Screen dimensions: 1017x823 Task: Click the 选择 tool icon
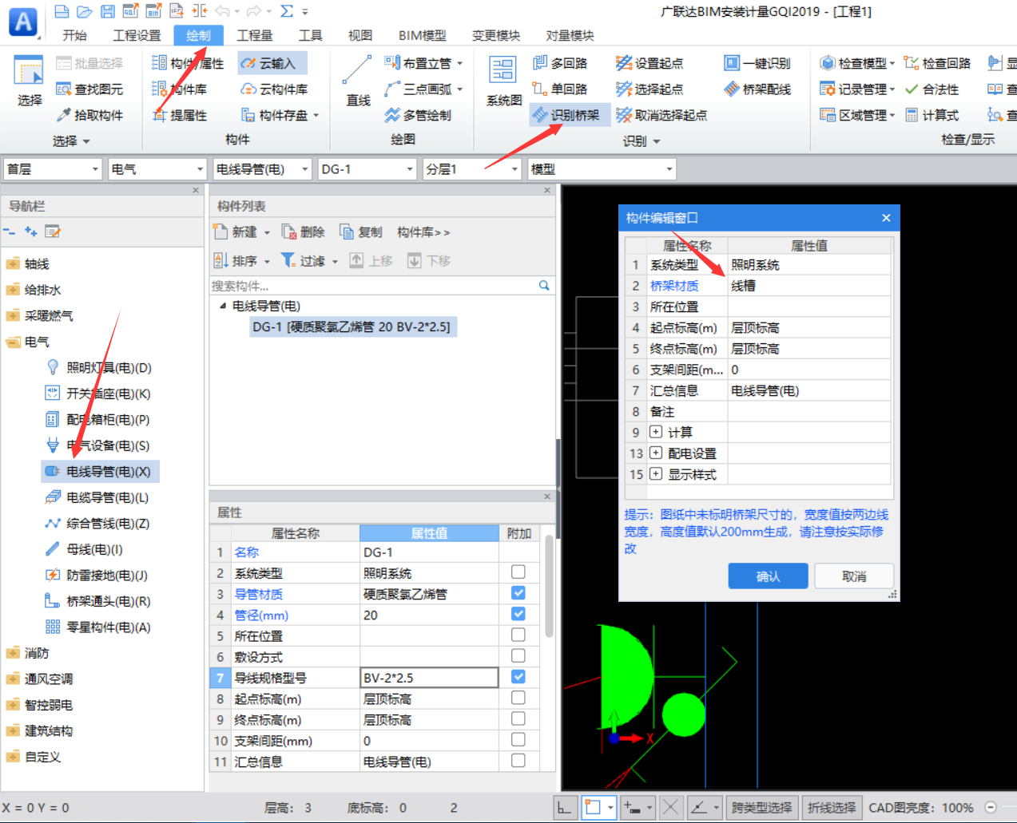coord(29,81)
